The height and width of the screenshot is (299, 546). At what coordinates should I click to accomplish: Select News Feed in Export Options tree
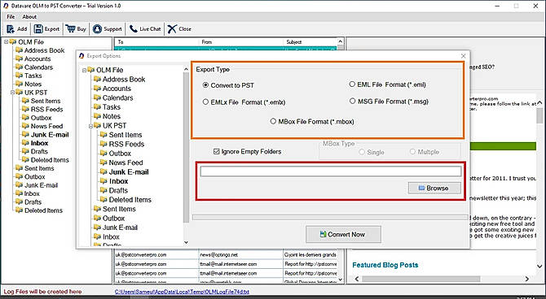click(x=121, y=162)
